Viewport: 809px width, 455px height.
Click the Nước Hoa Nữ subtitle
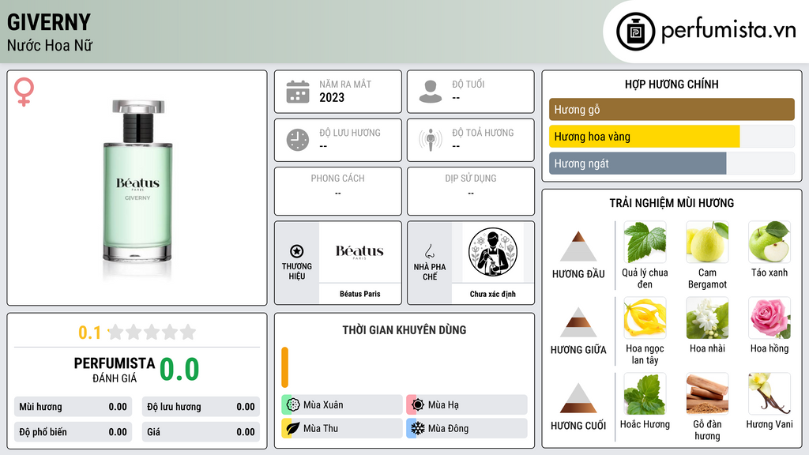point(50,45)
